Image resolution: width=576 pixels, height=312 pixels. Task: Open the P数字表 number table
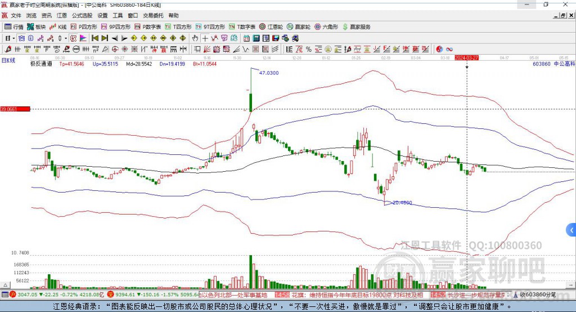(x=148, y=27)
